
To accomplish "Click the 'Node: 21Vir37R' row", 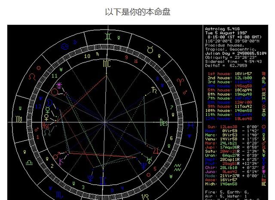I will tap(235, 176).
